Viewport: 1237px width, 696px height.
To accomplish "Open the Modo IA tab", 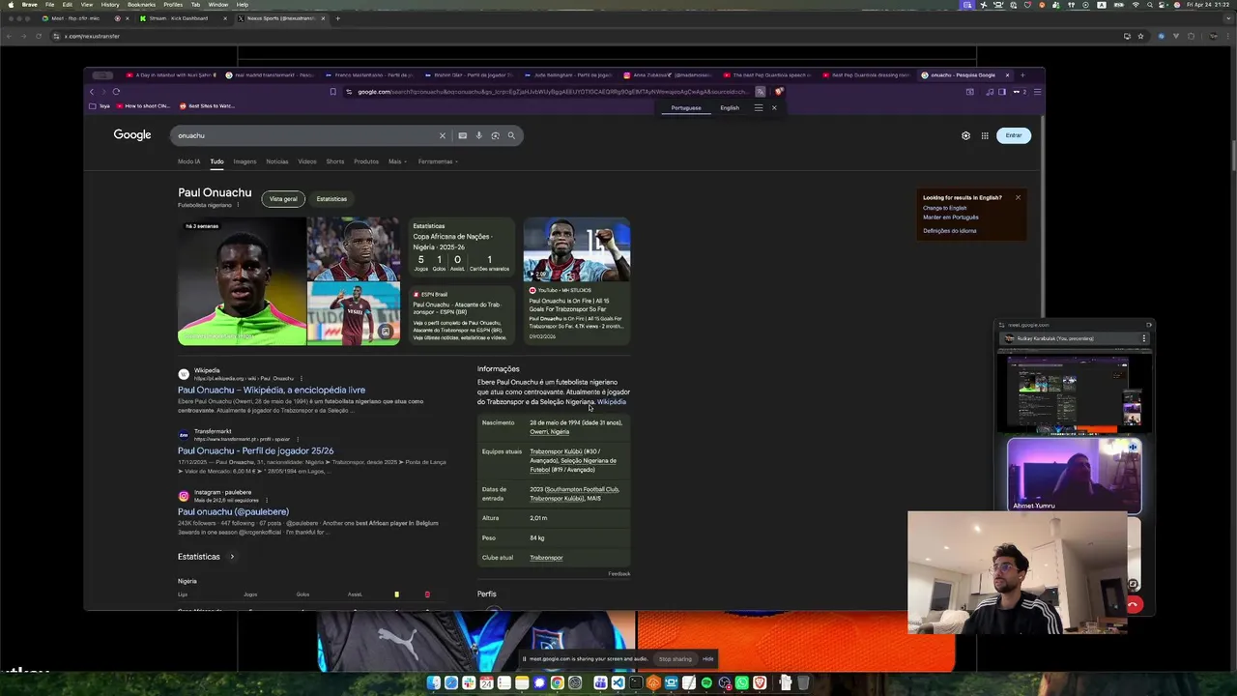I will pyautogui.click(x=189, y=161).
